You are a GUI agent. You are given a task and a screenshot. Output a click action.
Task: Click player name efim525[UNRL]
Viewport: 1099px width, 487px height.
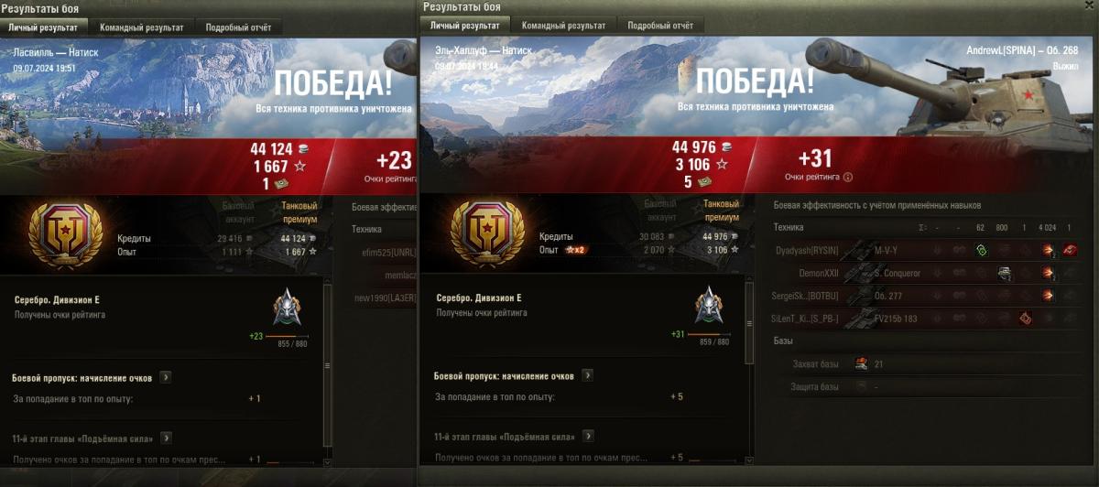388,251
